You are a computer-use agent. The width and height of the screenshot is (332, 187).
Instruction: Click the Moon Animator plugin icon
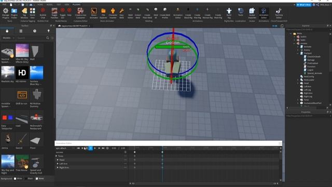click(x=93, y=11)
